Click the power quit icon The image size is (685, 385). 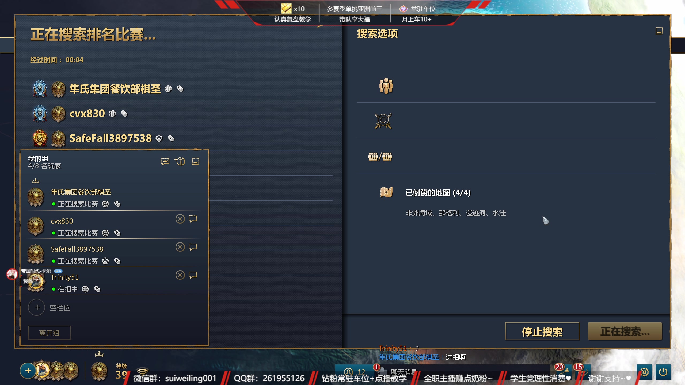(x=663, y=372)
